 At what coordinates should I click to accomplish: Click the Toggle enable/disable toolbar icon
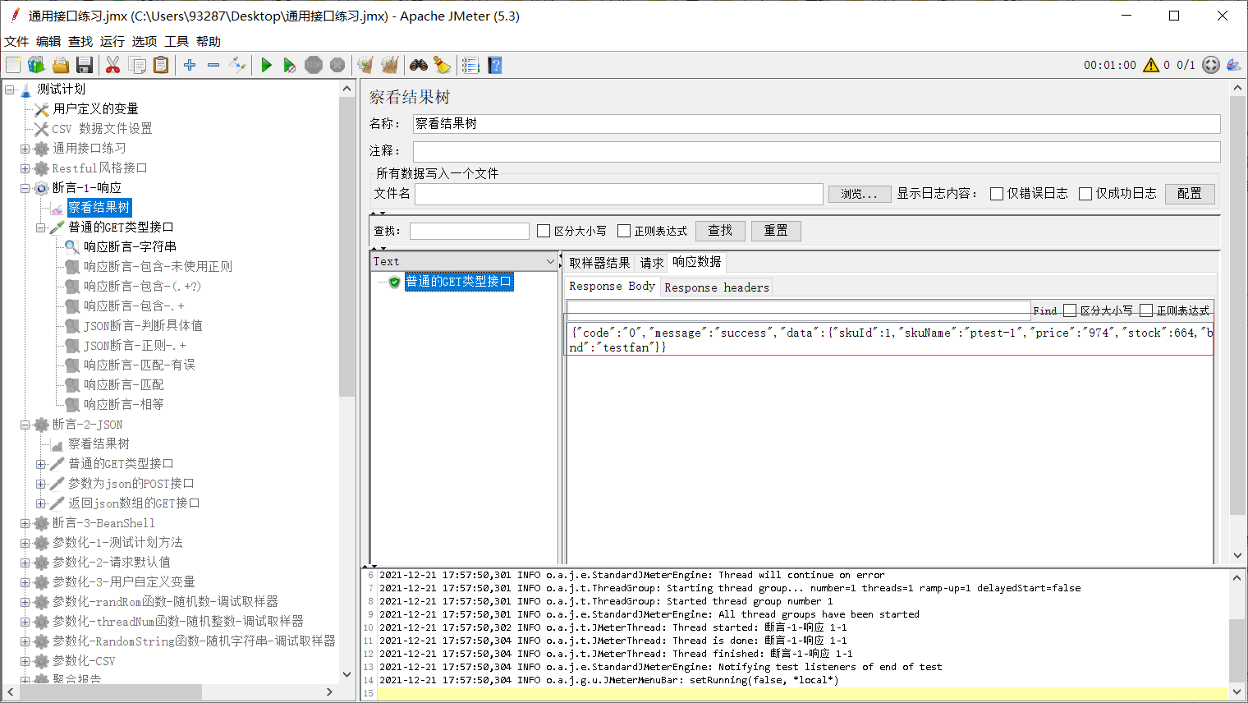coord(237,65)
